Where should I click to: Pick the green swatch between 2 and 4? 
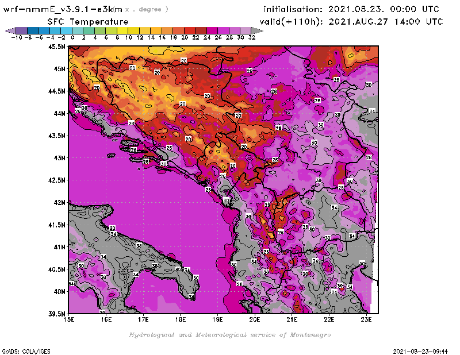tap(89, 30)
